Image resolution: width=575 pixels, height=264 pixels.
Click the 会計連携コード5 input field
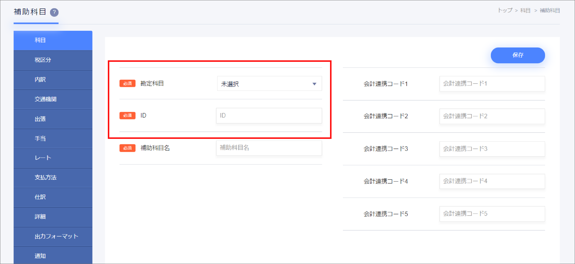pyautogui.click(x=492, y=214)
